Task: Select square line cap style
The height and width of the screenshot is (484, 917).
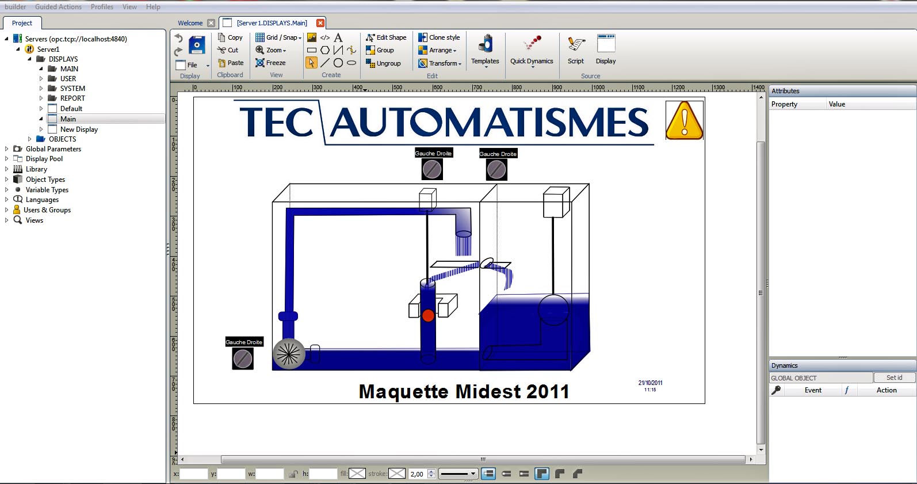Action: [524, 474]
